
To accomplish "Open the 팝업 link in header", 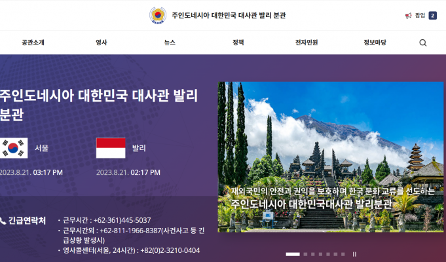I will tap(420, 15).
